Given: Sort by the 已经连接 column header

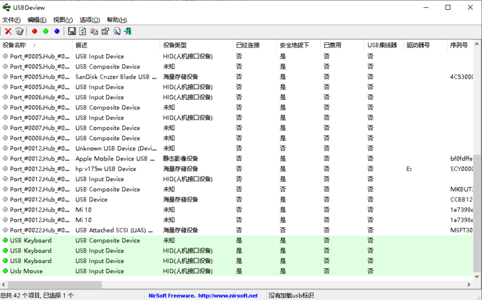Looking at the screenshot, I should coord(247,45).
